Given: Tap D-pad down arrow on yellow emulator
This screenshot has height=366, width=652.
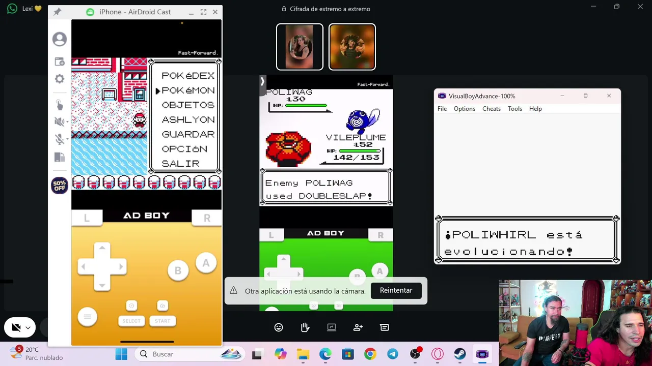Looking at the screenshot, I should coord(102,285).
